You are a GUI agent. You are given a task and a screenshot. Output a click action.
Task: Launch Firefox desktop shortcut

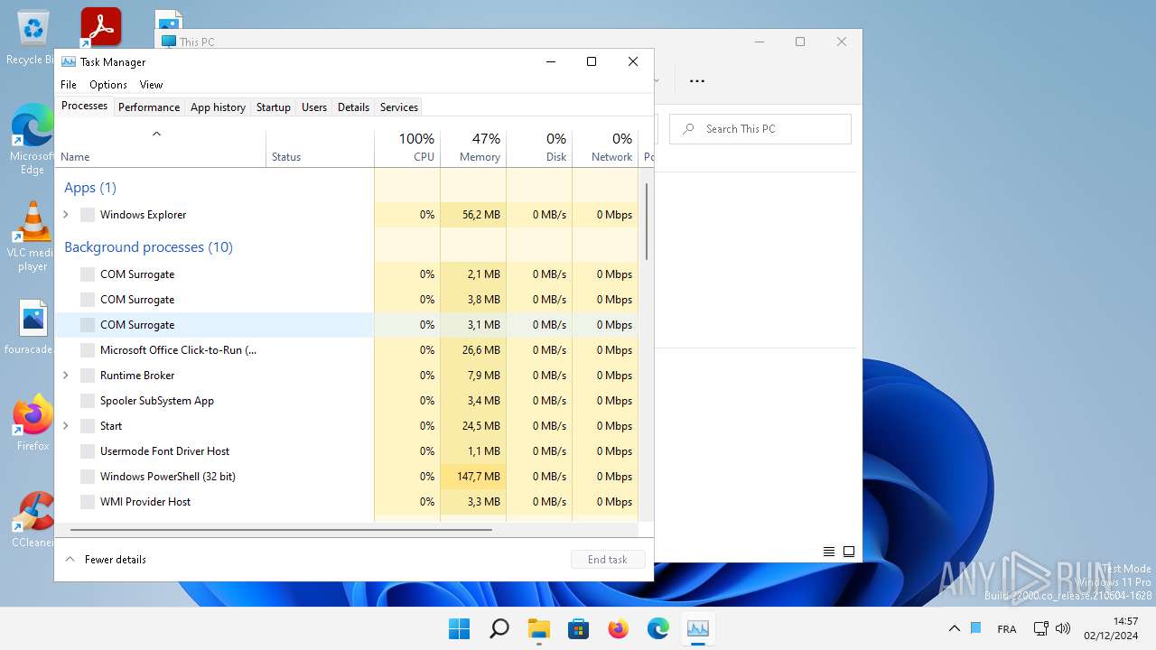[x=33, y=422]
